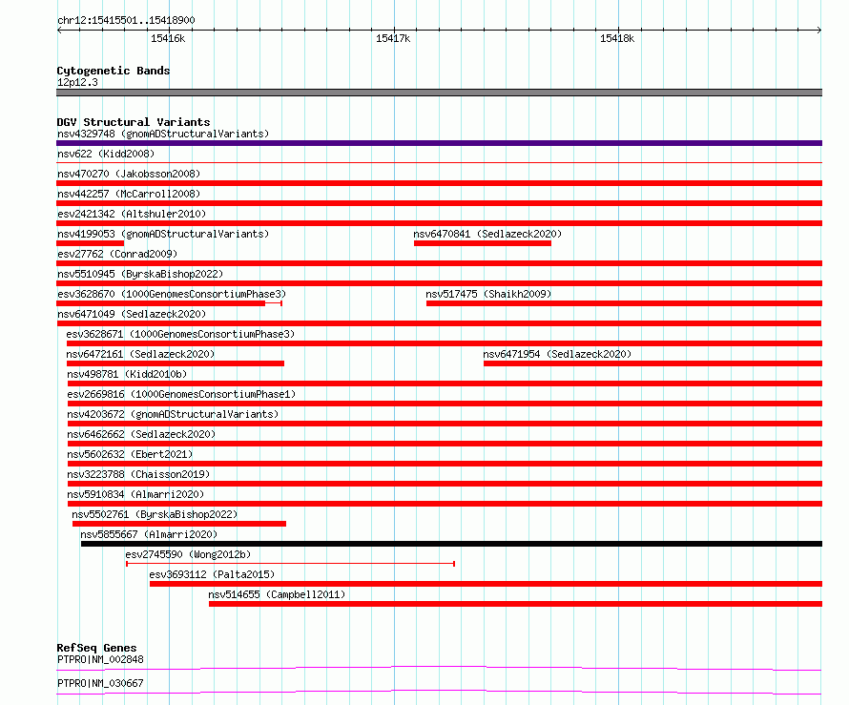This screenshot has height=705, width=849.
Task: Click the Cytogenetic Bands track title
Action: (114, 71)
